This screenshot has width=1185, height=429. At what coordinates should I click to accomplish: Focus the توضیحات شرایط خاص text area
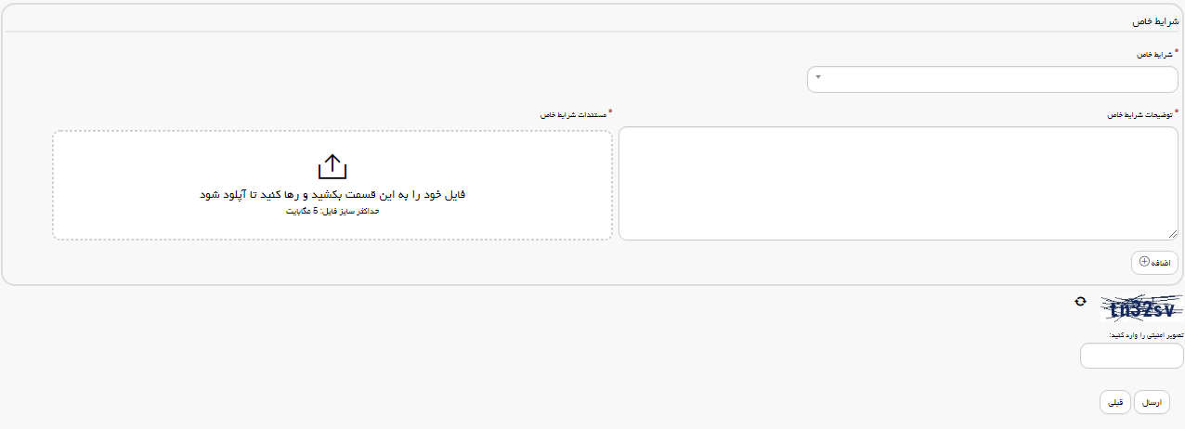tap(898, 183)
